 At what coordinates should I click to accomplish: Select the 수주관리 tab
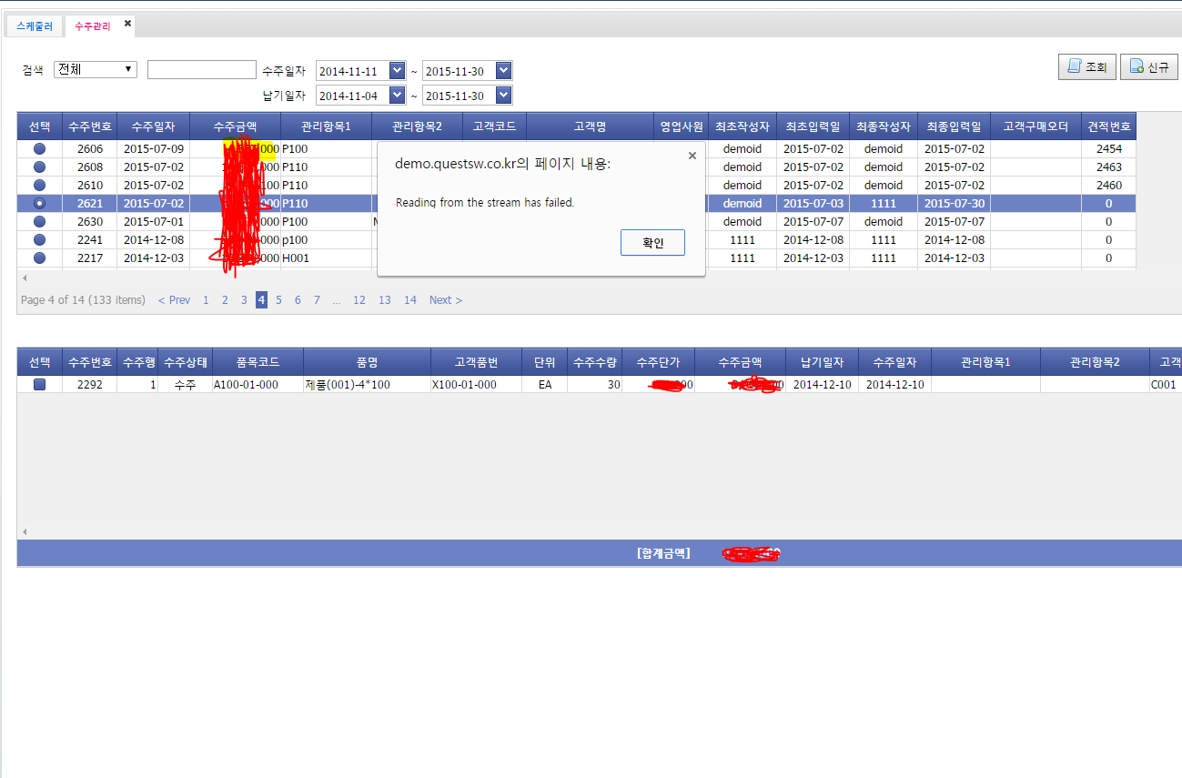click(x=92, y=26)
